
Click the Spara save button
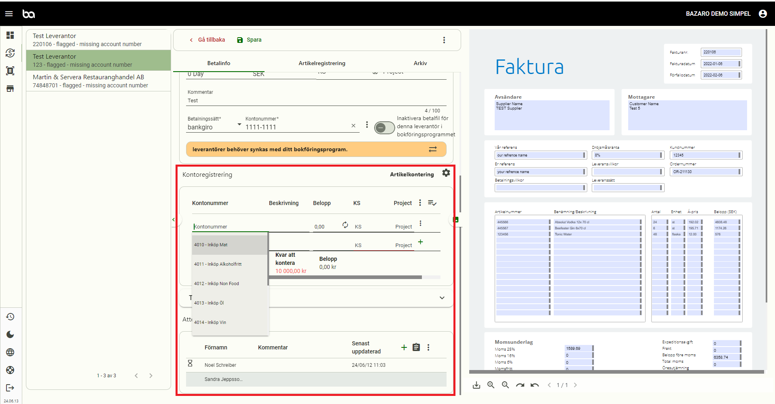(249, 40)
